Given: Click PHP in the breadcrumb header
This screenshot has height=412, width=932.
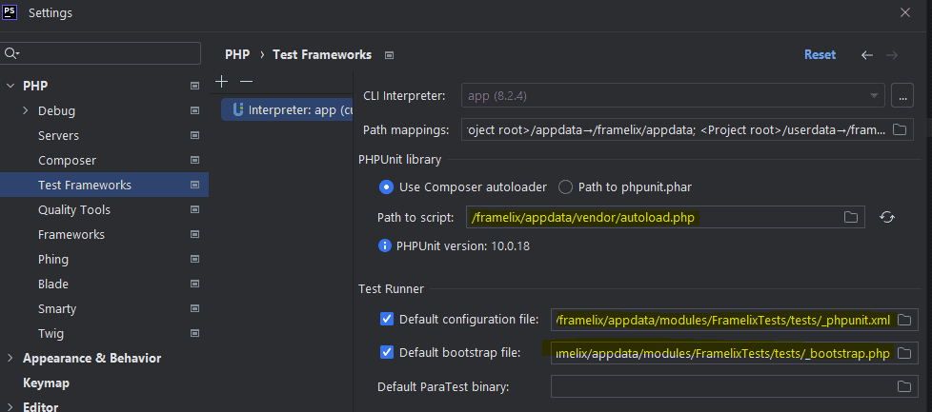Looking at the screenshot, I should (x=237, y=54).
